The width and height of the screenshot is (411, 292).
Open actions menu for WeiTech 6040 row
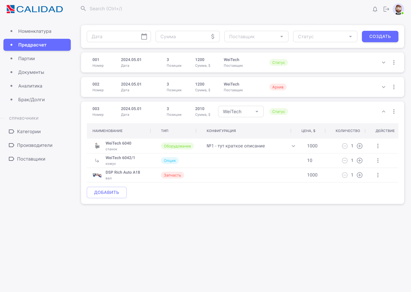click(378, 146)
